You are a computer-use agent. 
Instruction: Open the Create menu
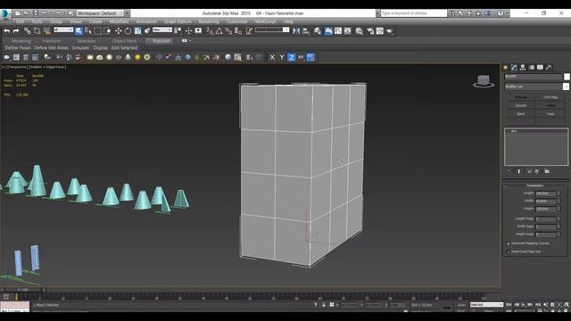tap(95, 21)
